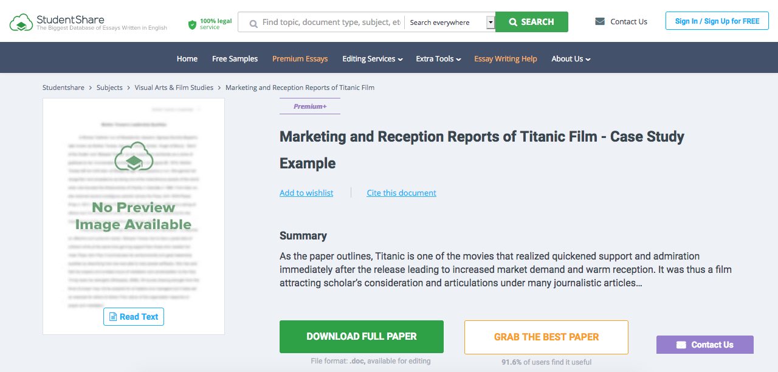
Task: Open the Search everywhere dropdown
Action: (x=450, y=22)
